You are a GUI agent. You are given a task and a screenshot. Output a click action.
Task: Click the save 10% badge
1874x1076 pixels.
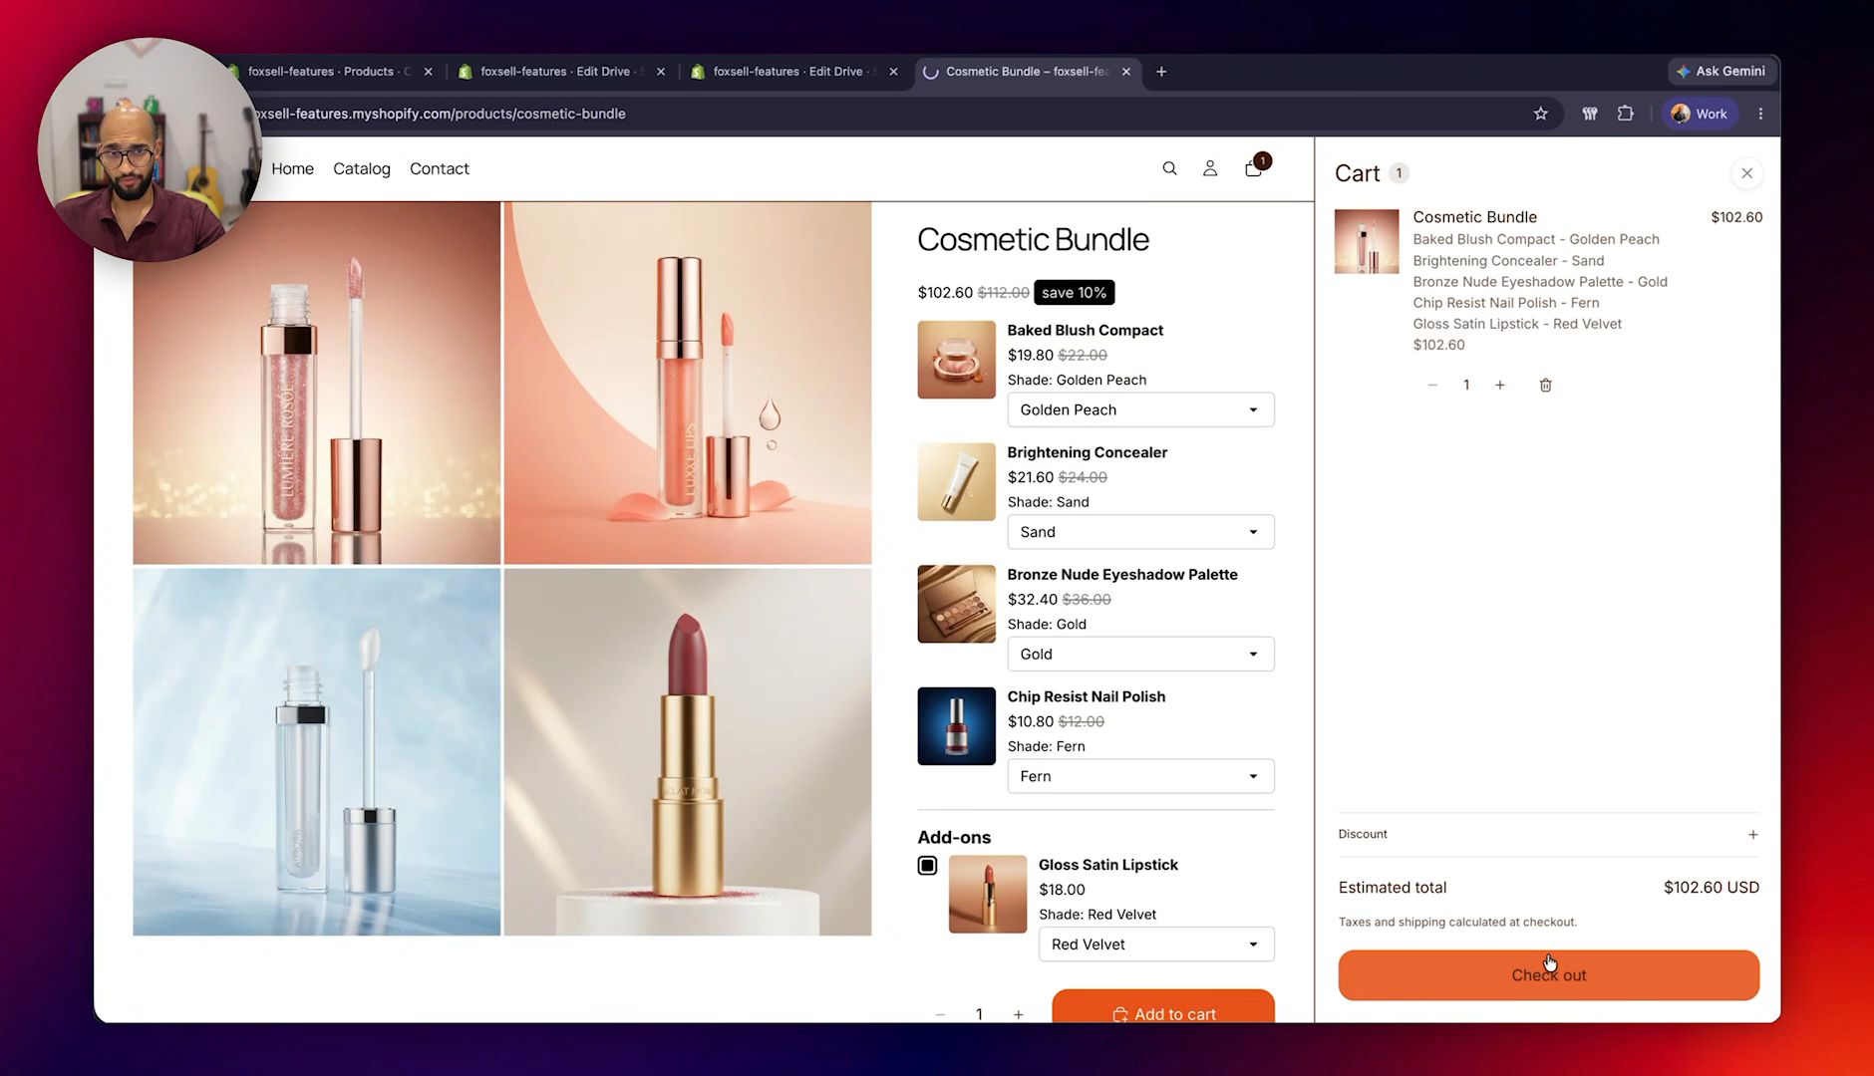pyautogui.click(x=1074, y=292)
